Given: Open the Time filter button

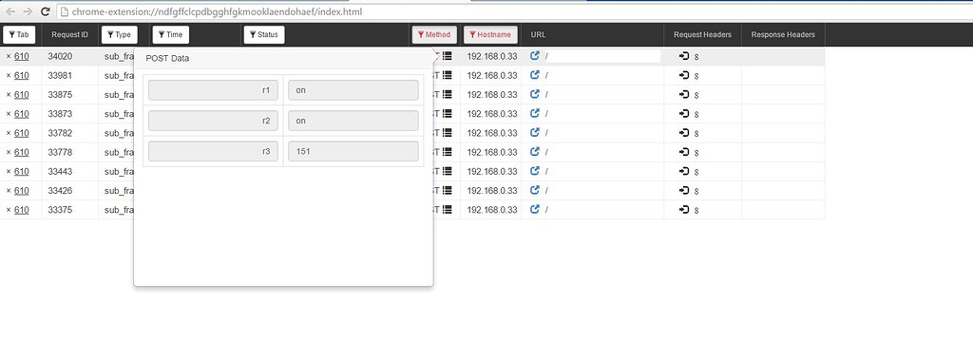Looking at the screenshot, I should pos(171,35).
